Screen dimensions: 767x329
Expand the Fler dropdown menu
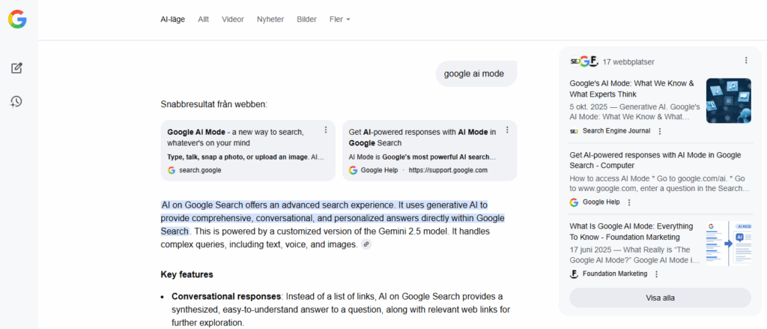340,19
